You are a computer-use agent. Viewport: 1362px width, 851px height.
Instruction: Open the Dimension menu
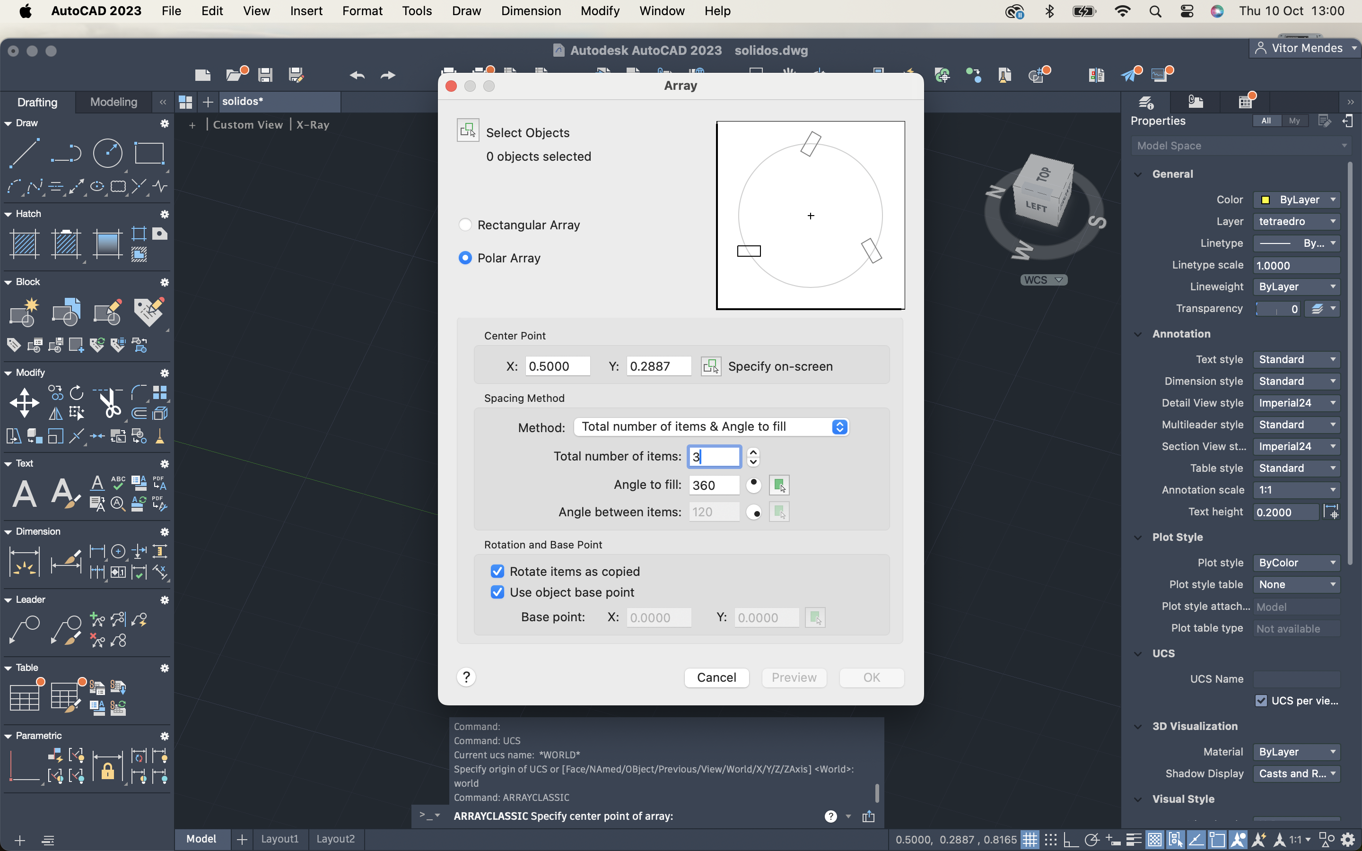531,11
